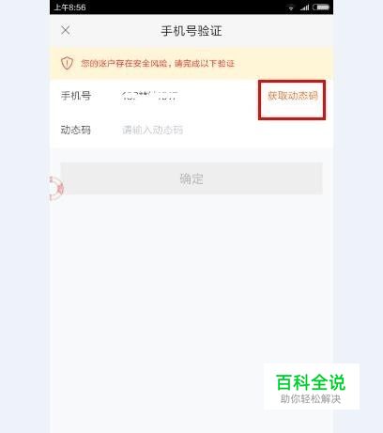The width and height of the screenshot is (383, 433).
Task: Select the 手机号 field label
Action: (x=76, y=96)
